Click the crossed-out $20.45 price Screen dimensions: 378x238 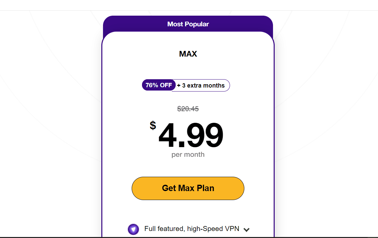pyautogui.click(x=188, y=109)
